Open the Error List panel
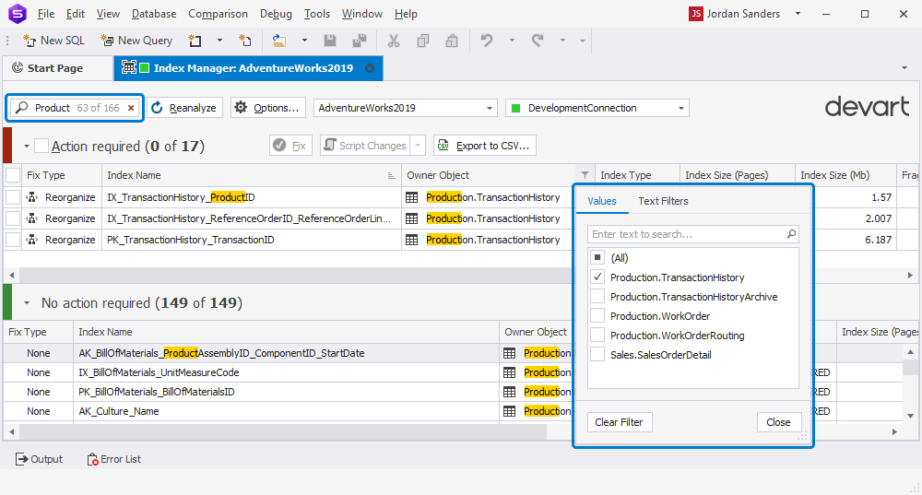 114,459
